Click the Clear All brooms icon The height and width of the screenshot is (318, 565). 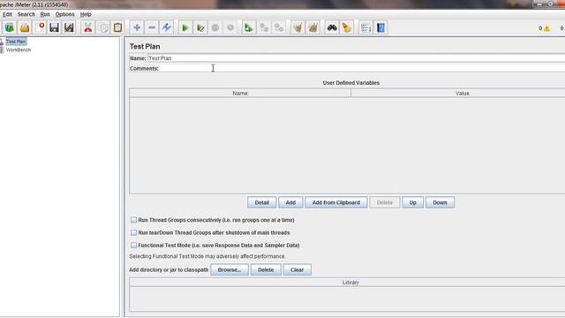click(x=313, y=27)
